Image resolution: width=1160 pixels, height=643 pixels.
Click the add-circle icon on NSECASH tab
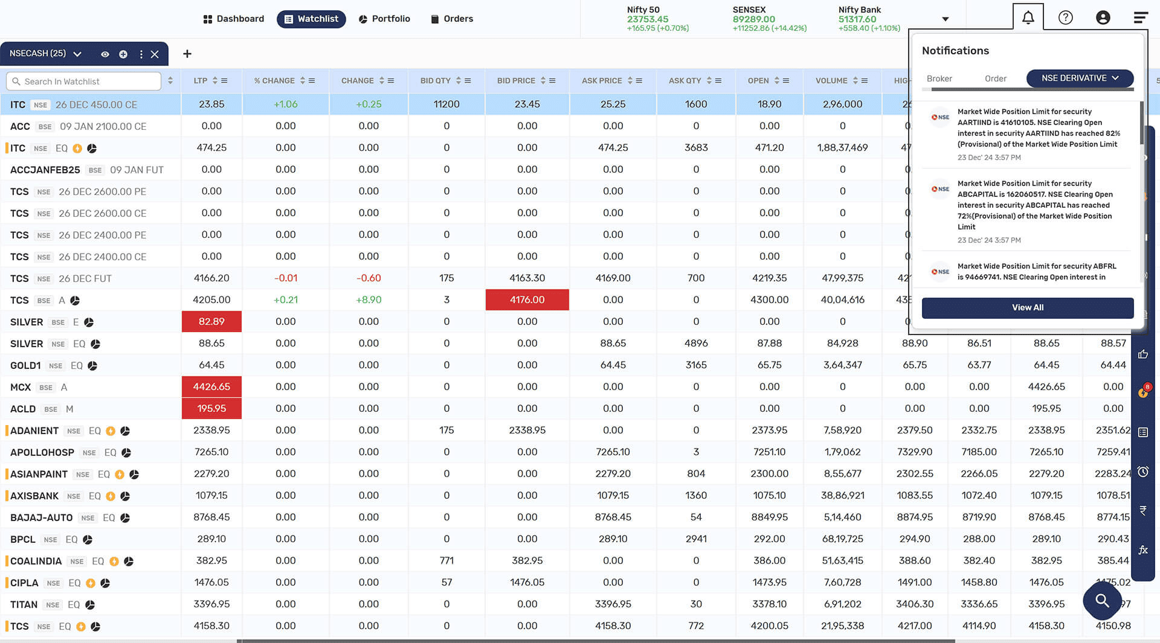123,54
